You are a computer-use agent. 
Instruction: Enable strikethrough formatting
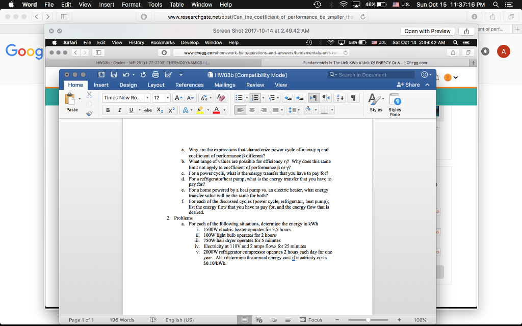[148, 110]
